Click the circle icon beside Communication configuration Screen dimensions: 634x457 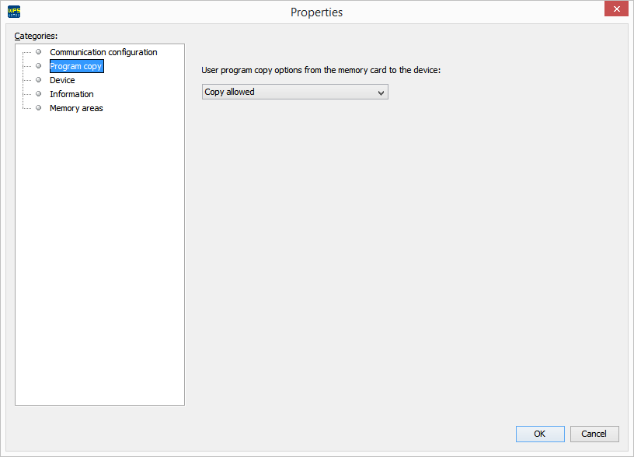[x=38, y=51]
